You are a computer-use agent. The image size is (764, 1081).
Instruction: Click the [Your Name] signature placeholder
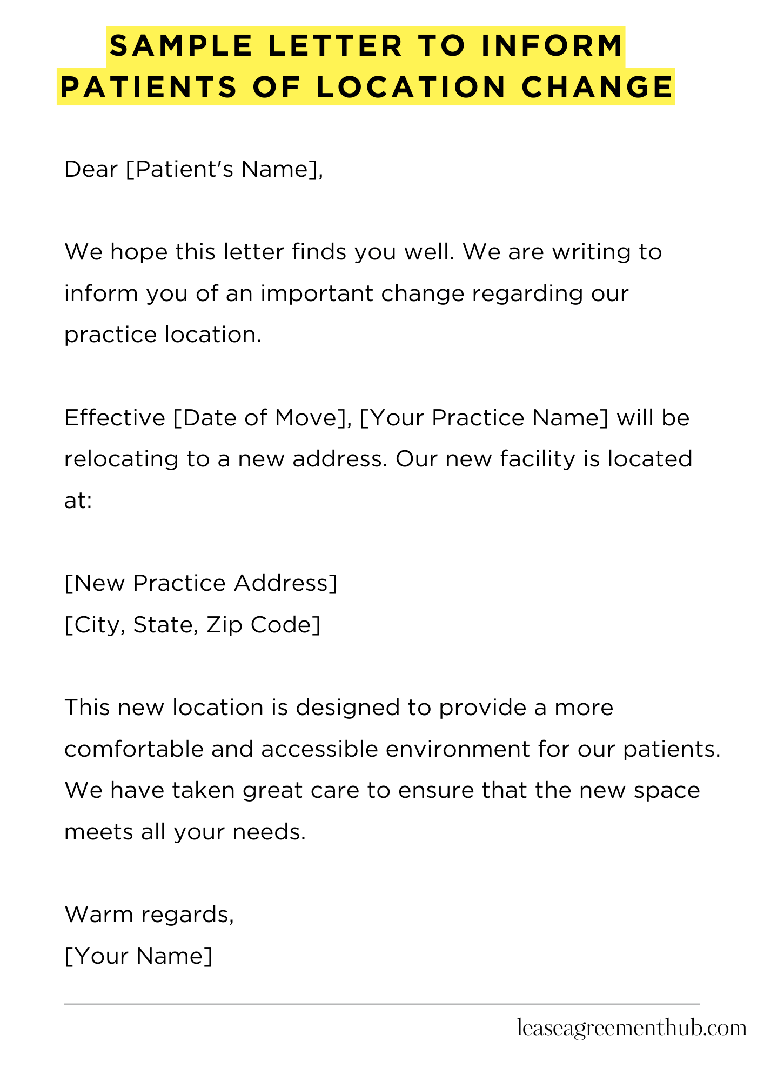click(138, 956)
